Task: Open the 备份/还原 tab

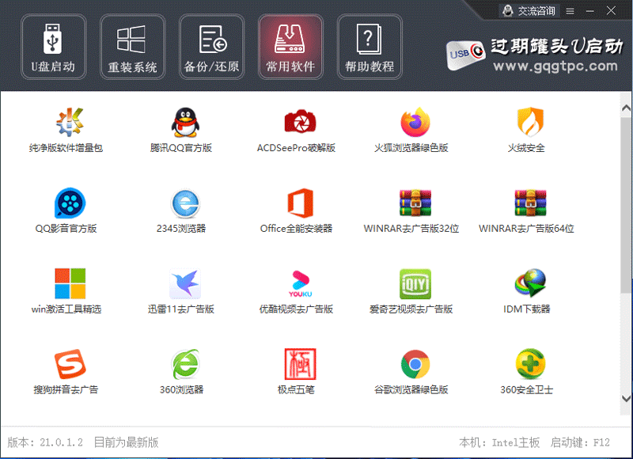Action: (x=211, y=47)
